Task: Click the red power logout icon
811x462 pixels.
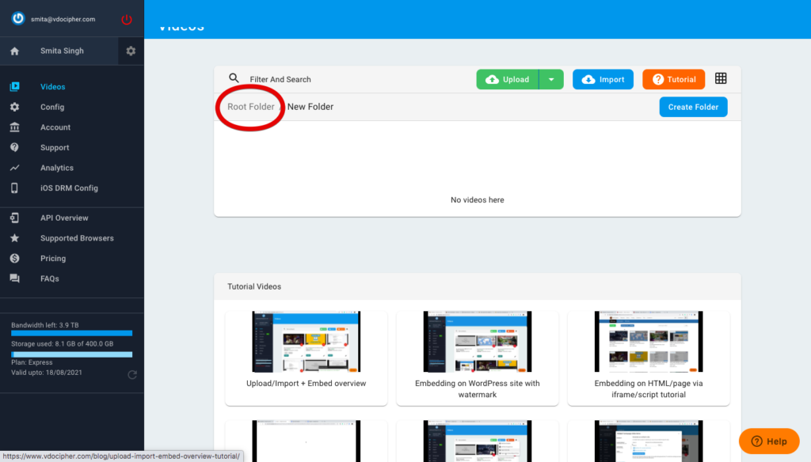Action: click(127, 19)
